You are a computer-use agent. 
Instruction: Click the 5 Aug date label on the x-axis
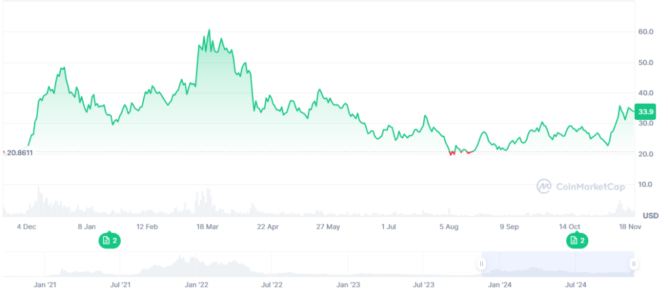[449, 227]
